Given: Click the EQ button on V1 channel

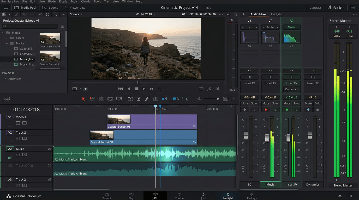Looking at the screenshot, I should click(249, 77).
